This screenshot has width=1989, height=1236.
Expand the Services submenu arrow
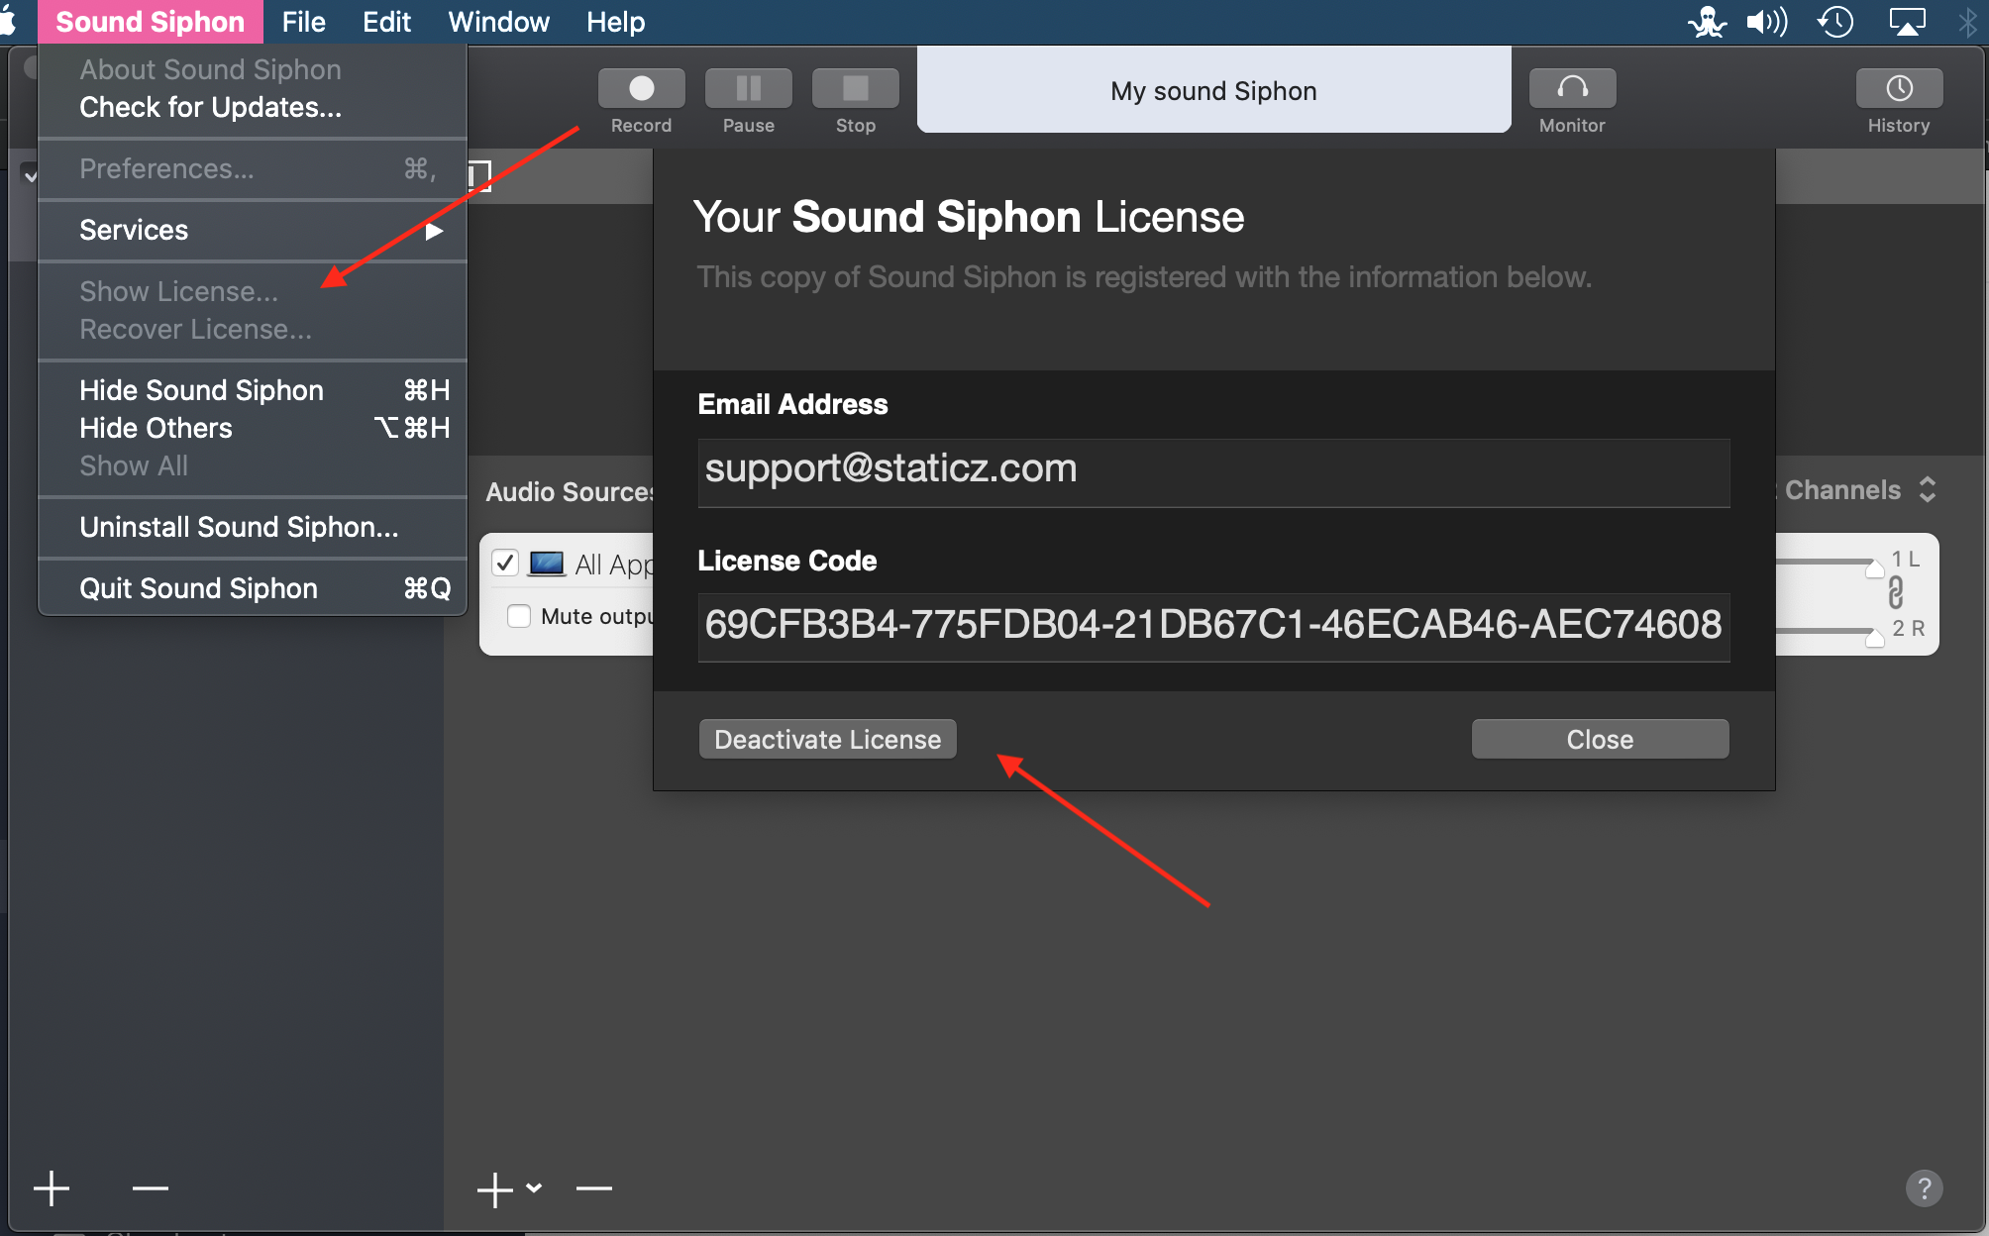(433, 231)
